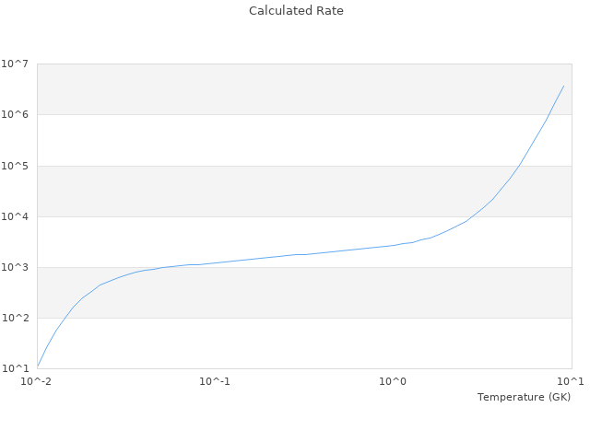Click the blue curve's top-right end point
The width and height of the screenshot is (590, 442).
(x=563, y=86)
